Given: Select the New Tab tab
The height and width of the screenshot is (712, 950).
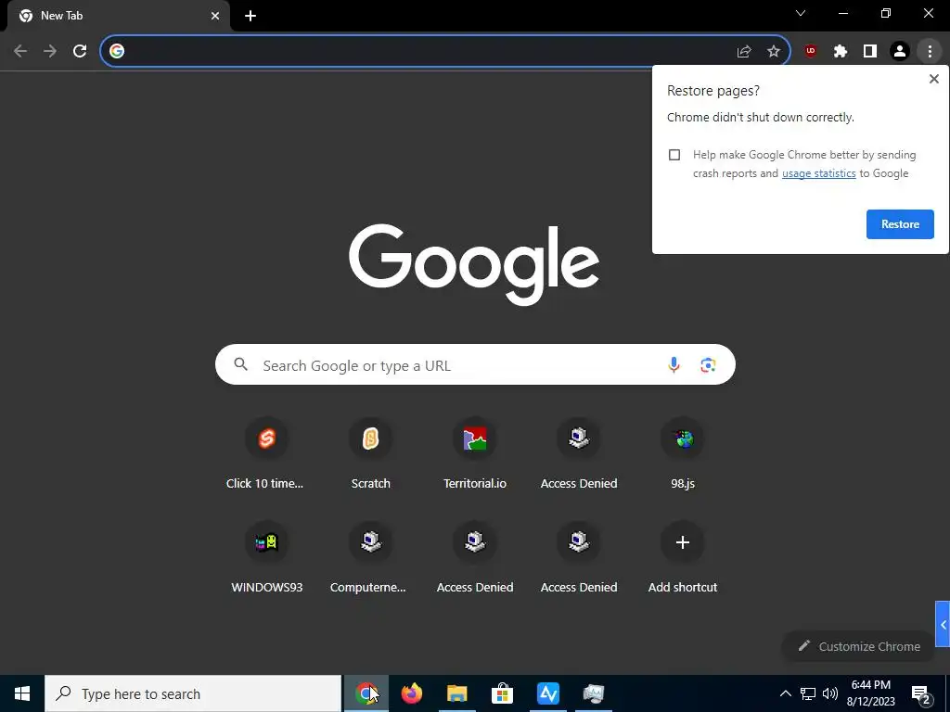Looking at the screenshot, I should point(118,16).
